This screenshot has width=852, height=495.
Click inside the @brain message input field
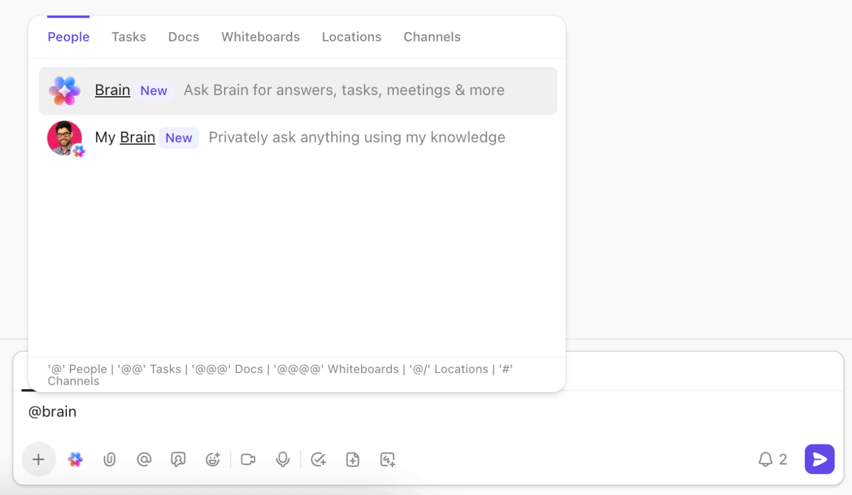pos(243,412)
